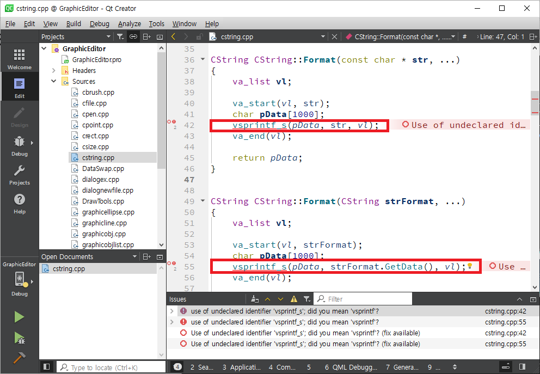540x374 pixels.
Task: Open the Welcome mode
Action: coord(19,59)
